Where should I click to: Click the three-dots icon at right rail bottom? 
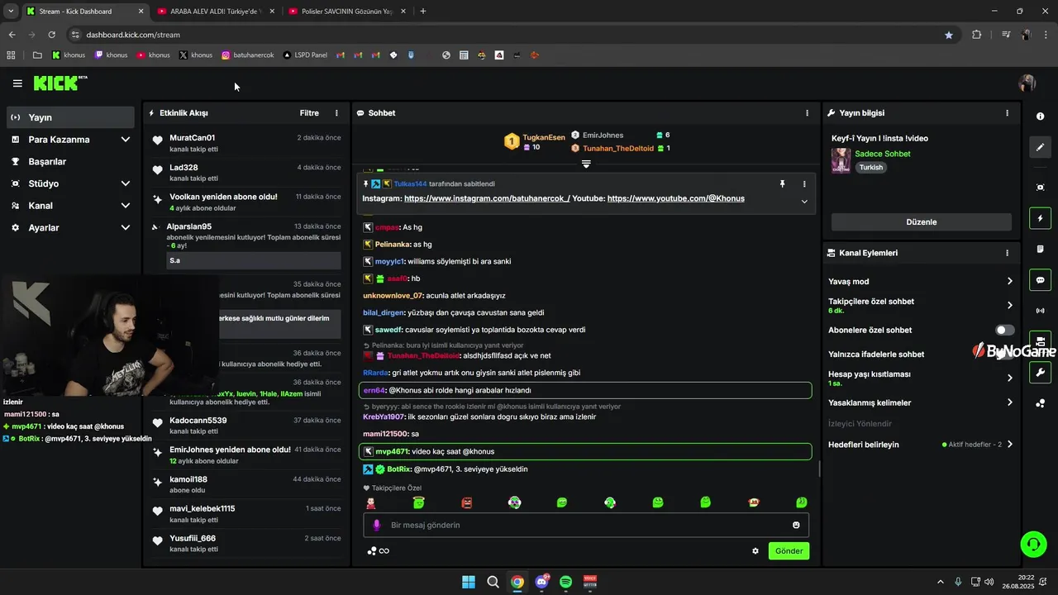click(1040, 403)
